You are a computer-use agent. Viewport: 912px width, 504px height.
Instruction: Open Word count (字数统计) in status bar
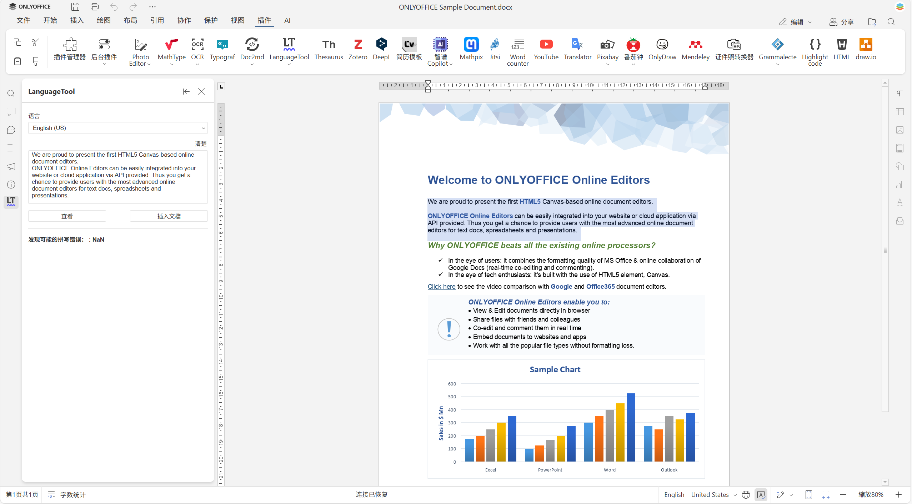click(67, 495)
